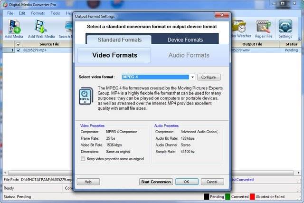Click the horizontal scrollbar right arrow
Image resolution: width=304 pixels, height=203 pixels.
click(299, 173)
